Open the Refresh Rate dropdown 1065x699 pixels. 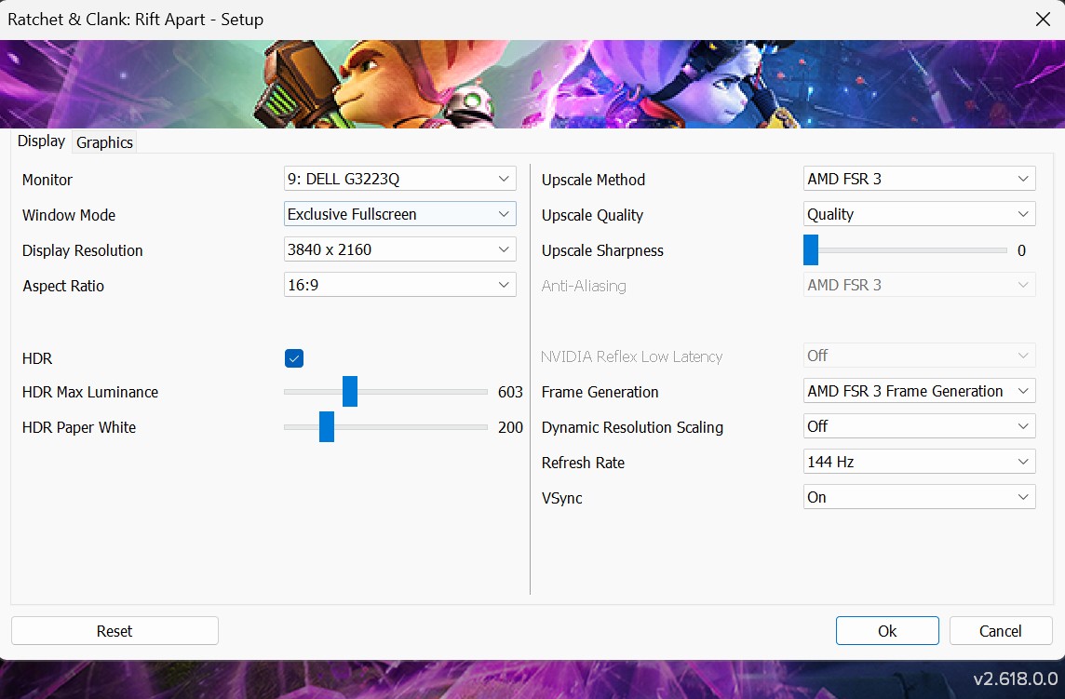point(920,462)
